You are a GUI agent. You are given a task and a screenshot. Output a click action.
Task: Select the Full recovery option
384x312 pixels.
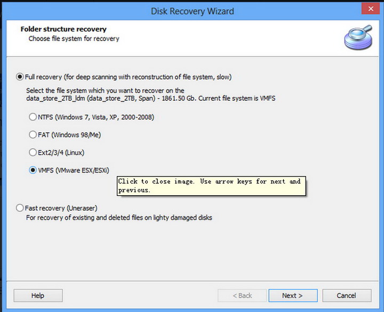coord(20,77)
